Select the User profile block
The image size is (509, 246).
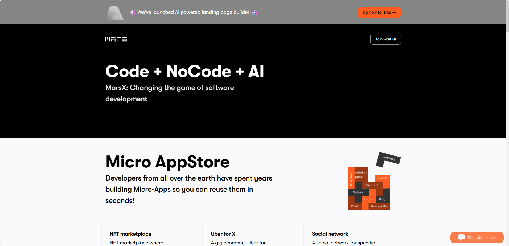[x=379, y=206]
